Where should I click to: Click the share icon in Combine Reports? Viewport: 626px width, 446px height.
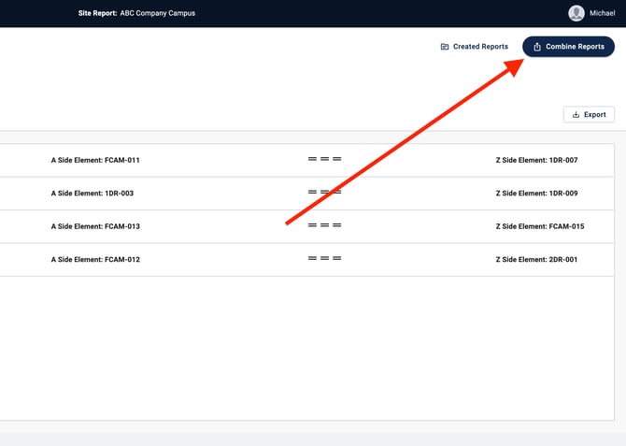click(537, 47)
